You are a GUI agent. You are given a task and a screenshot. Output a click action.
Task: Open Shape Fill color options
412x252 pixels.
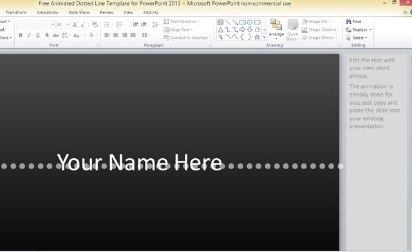[316, 21]
